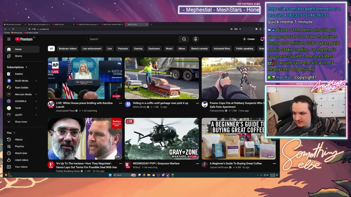This screenshot has height=197, width=351.
Task: Open Playlists in sidebar
Action: tap(22, 146)
